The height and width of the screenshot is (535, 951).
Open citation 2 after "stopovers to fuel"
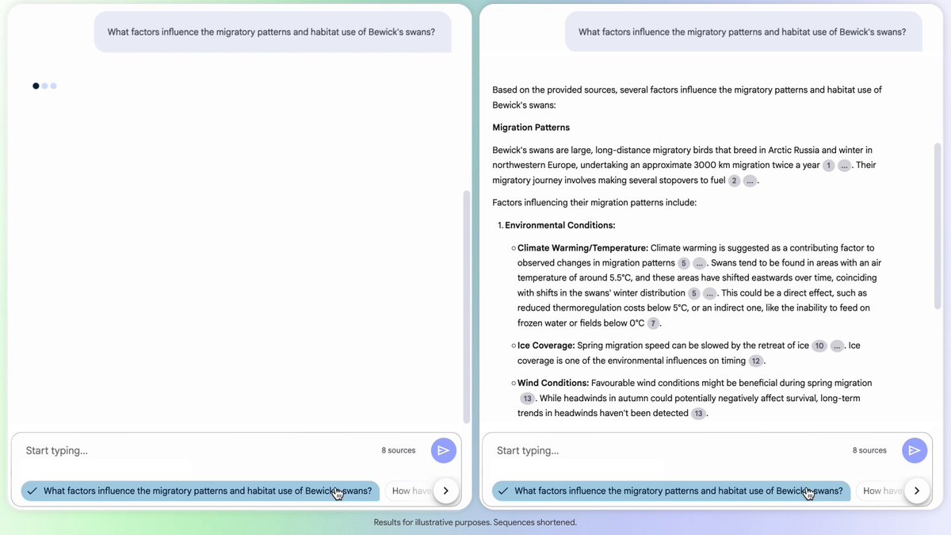click(x=734, y=181)
